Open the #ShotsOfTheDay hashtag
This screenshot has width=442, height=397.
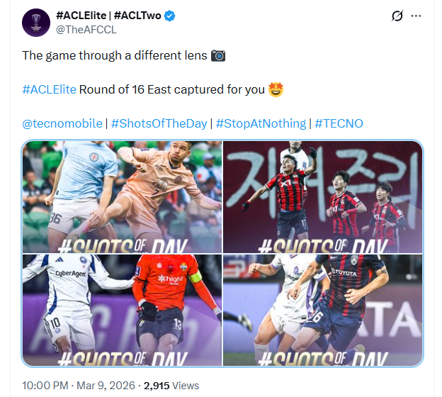click(159, 123)
